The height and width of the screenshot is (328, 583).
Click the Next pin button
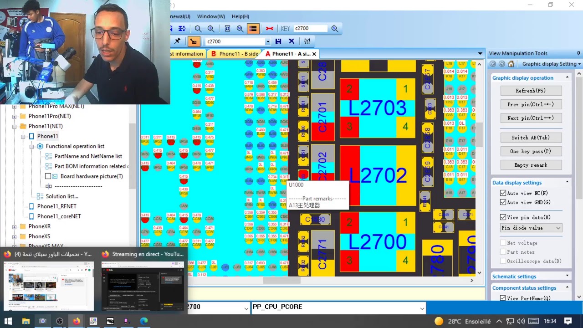coord(531,118)
